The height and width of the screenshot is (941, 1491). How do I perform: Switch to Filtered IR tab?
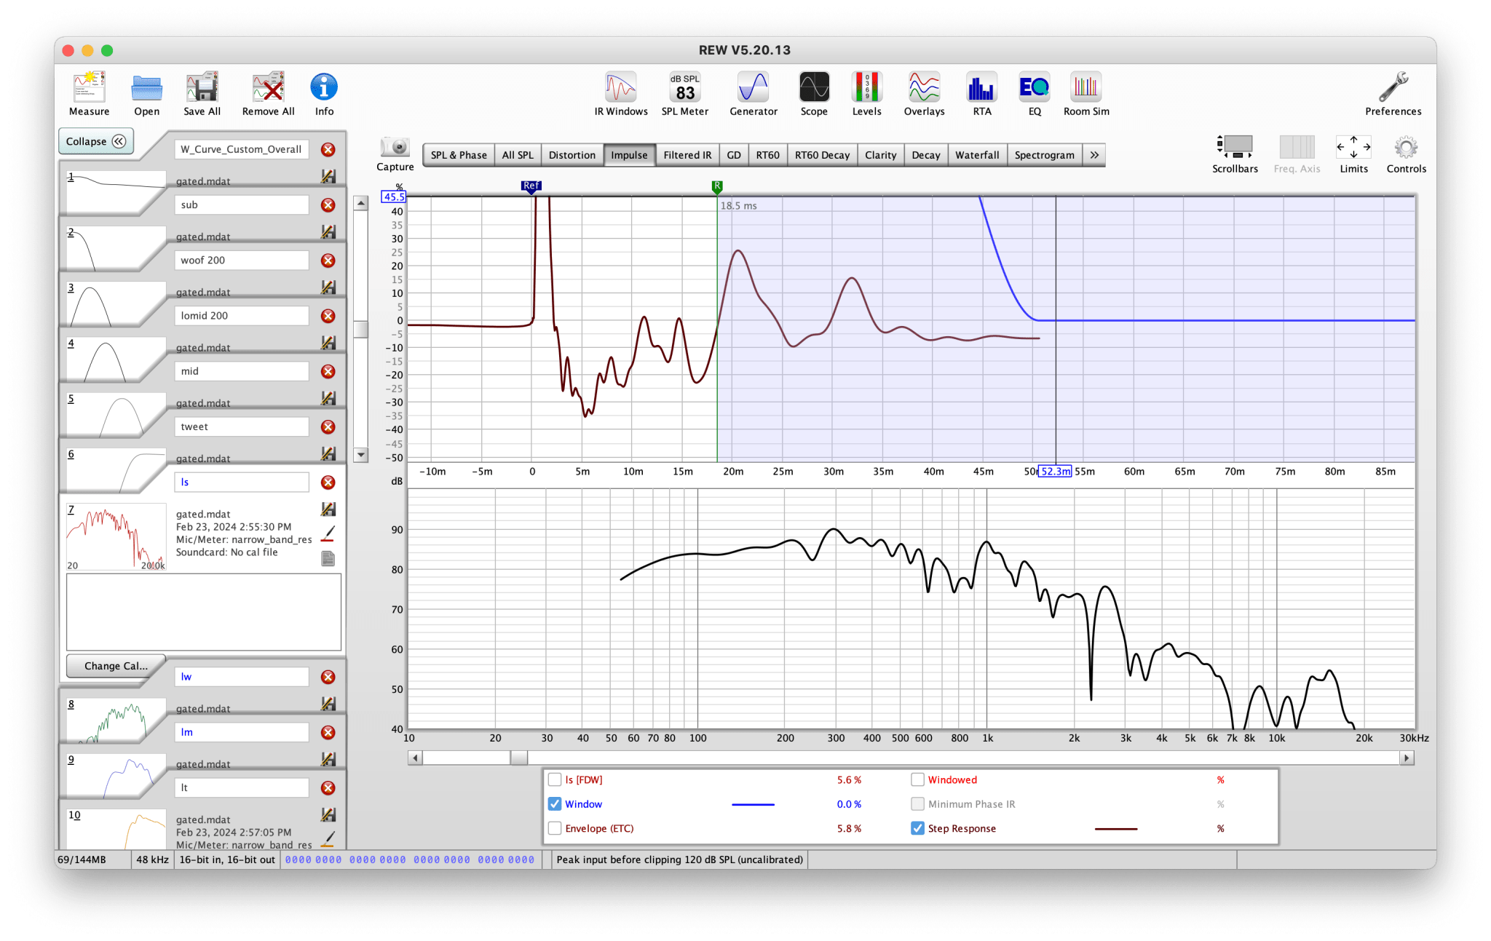coord(687,155)
